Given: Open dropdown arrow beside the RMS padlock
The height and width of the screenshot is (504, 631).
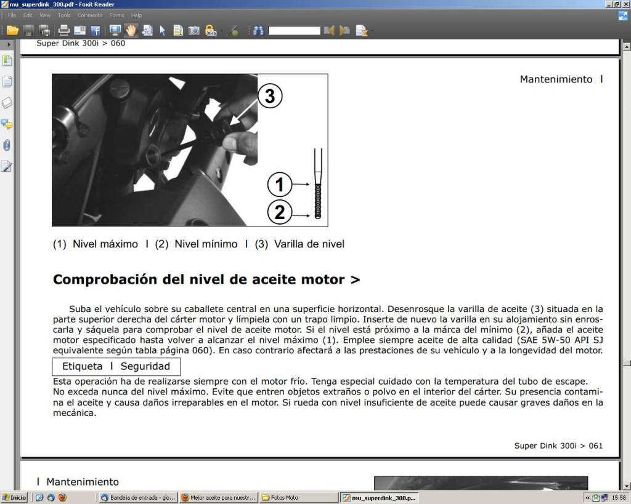Looking at the screenshot, I should click(220, 31).
